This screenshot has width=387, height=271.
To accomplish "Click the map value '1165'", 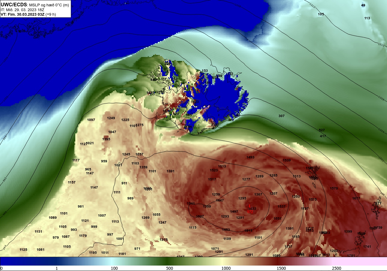I will tap(296, 237).
